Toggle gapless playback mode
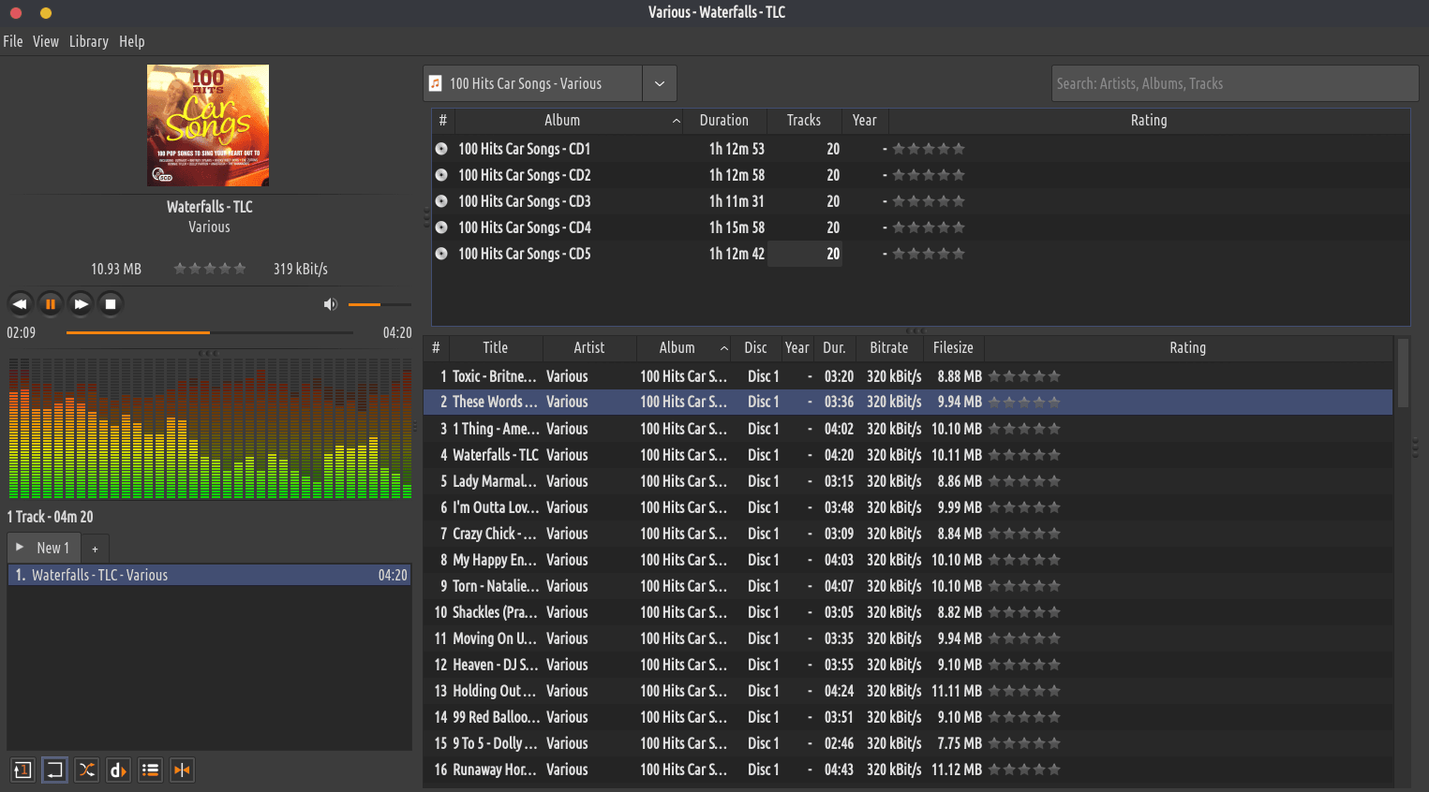This screenshot has width=1429, height=792. pos(182,770)
